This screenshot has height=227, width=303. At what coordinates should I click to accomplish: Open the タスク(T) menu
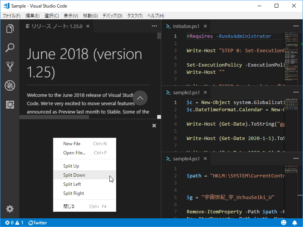point(135,16)
